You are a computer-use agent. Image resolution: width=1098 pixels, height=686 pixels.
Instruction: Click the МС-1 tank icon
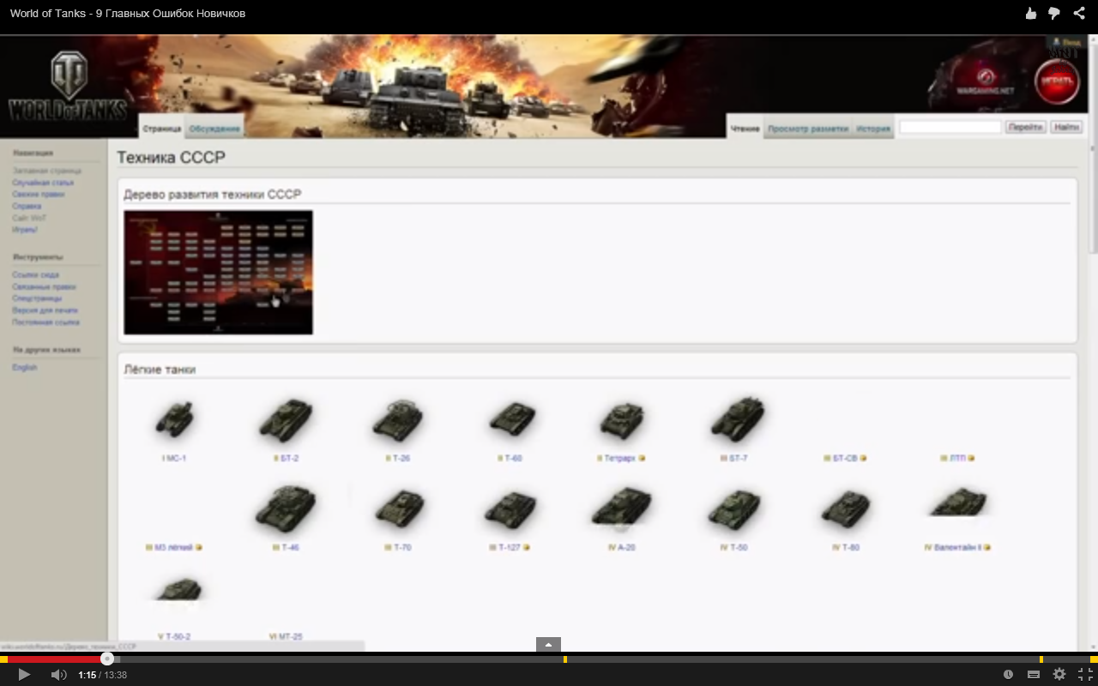[175, 420]
